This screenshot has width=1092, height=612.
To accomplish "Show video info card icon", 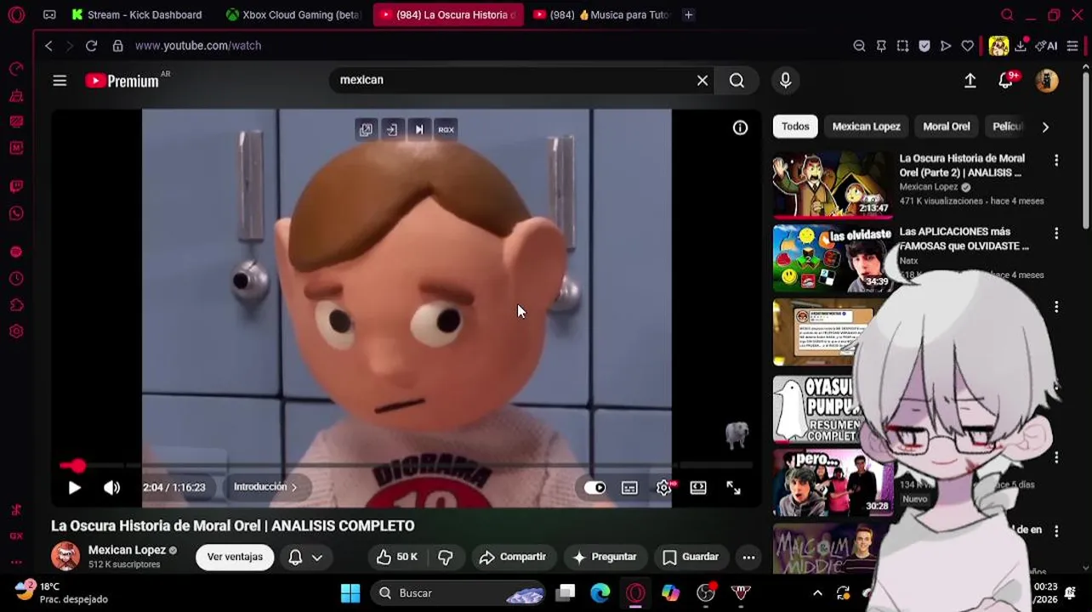I will click(740, 127).
